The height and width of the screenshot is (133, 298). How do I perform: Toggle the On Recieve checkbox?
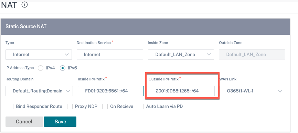click(105, 107)
